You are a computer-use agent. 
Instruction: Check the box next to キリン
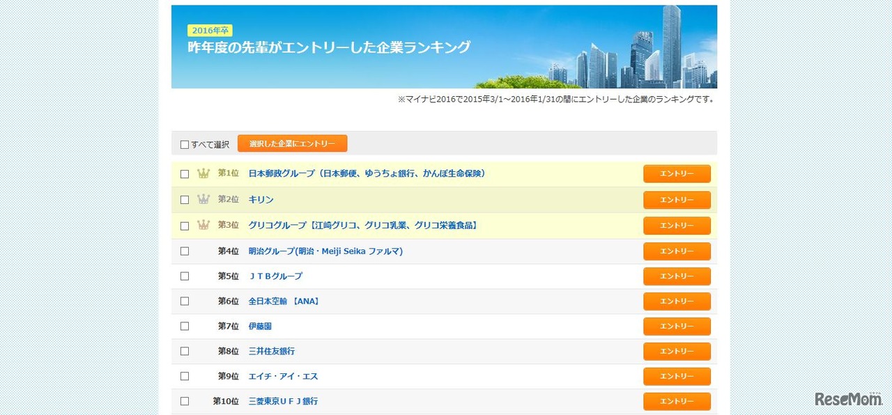(185, 199)
